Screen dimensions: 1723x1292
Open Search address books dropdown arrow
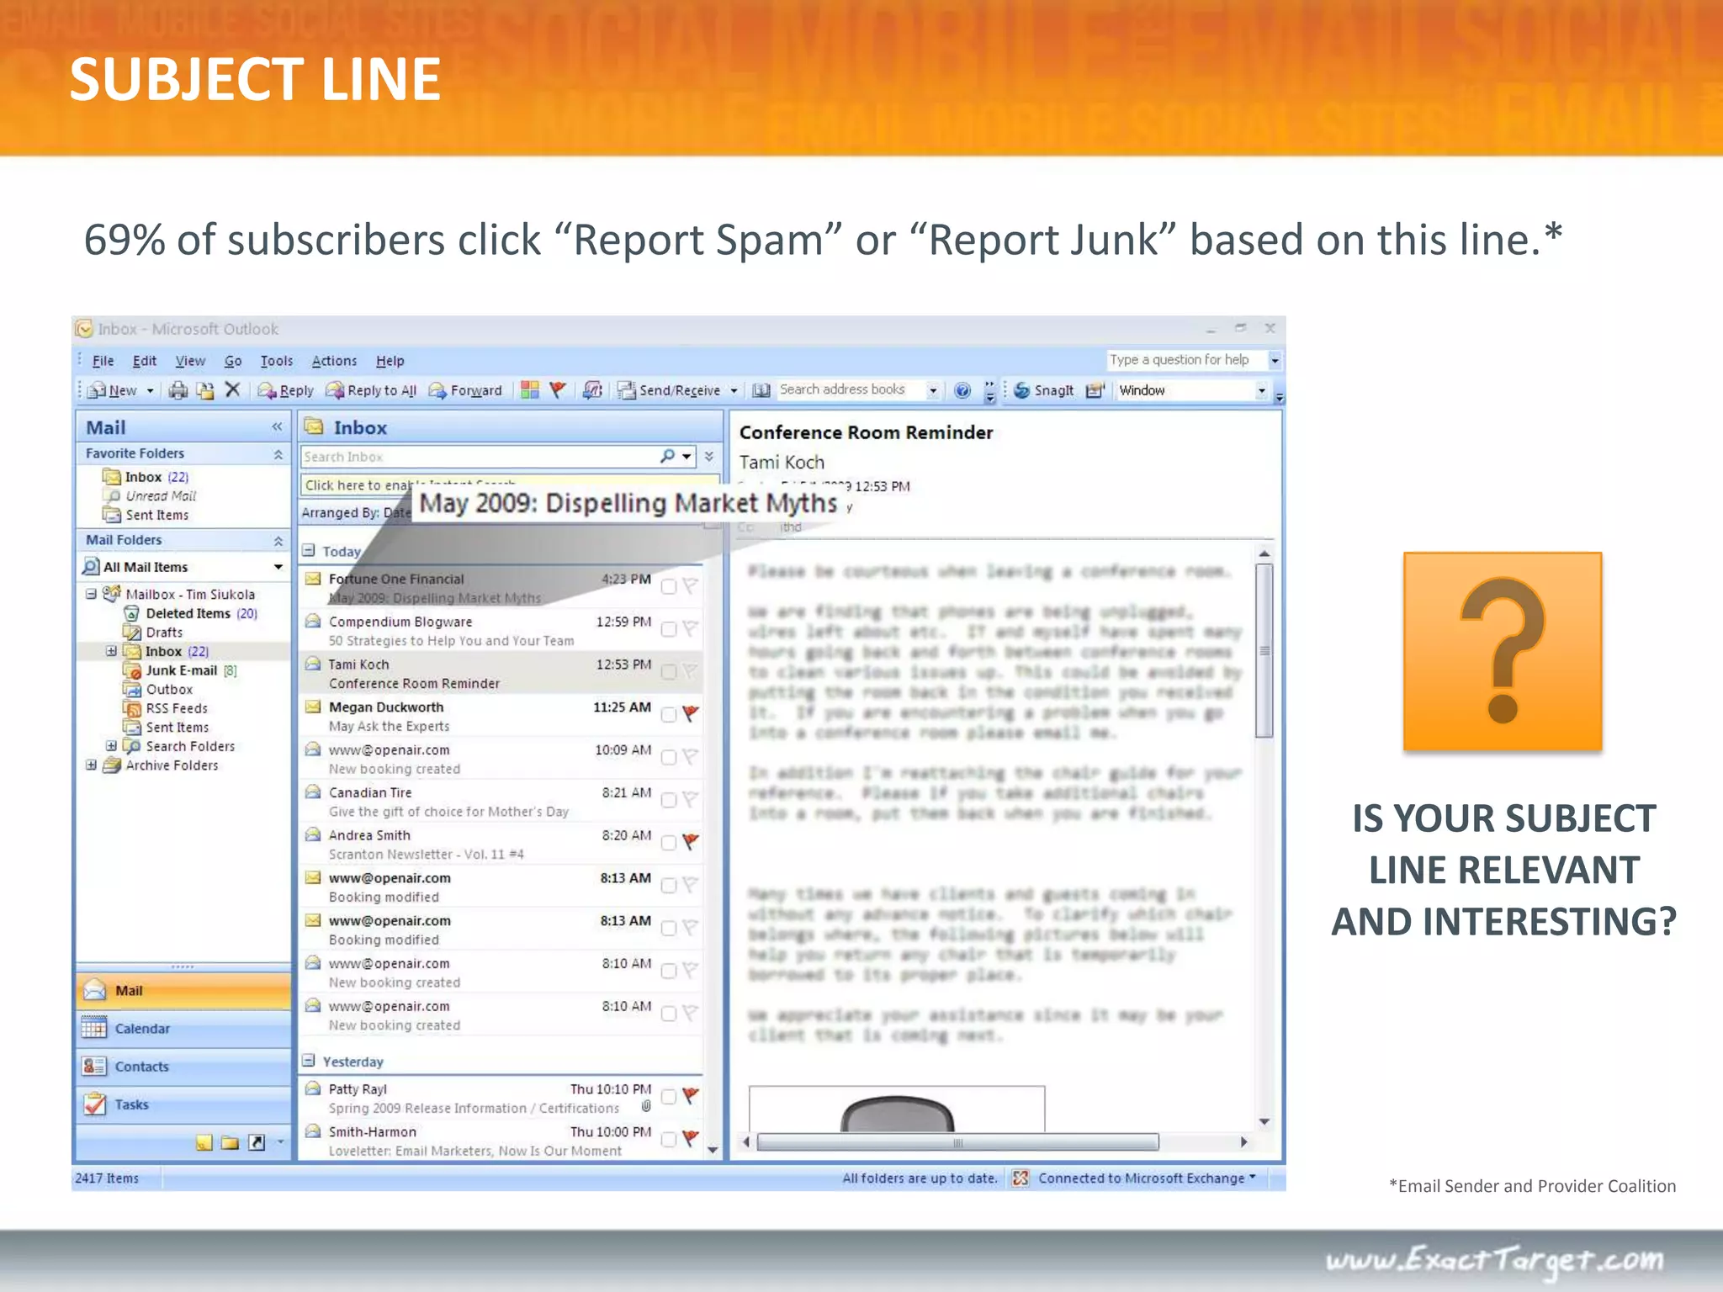click(x=932, y=390)
